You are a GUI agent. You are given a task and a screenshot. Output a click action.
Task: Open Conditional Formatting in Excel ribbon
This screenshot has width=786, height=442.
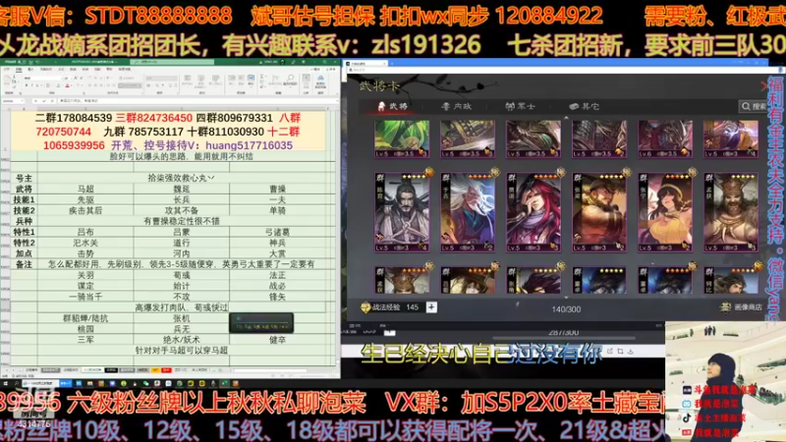click(187, 80)
